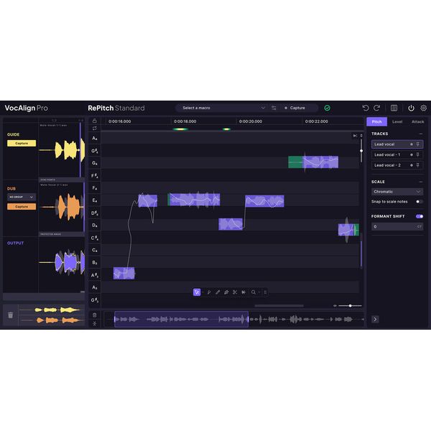Open the Select a macro dropdown
Viewport: 431px width, 431px height.
point(222,108)
